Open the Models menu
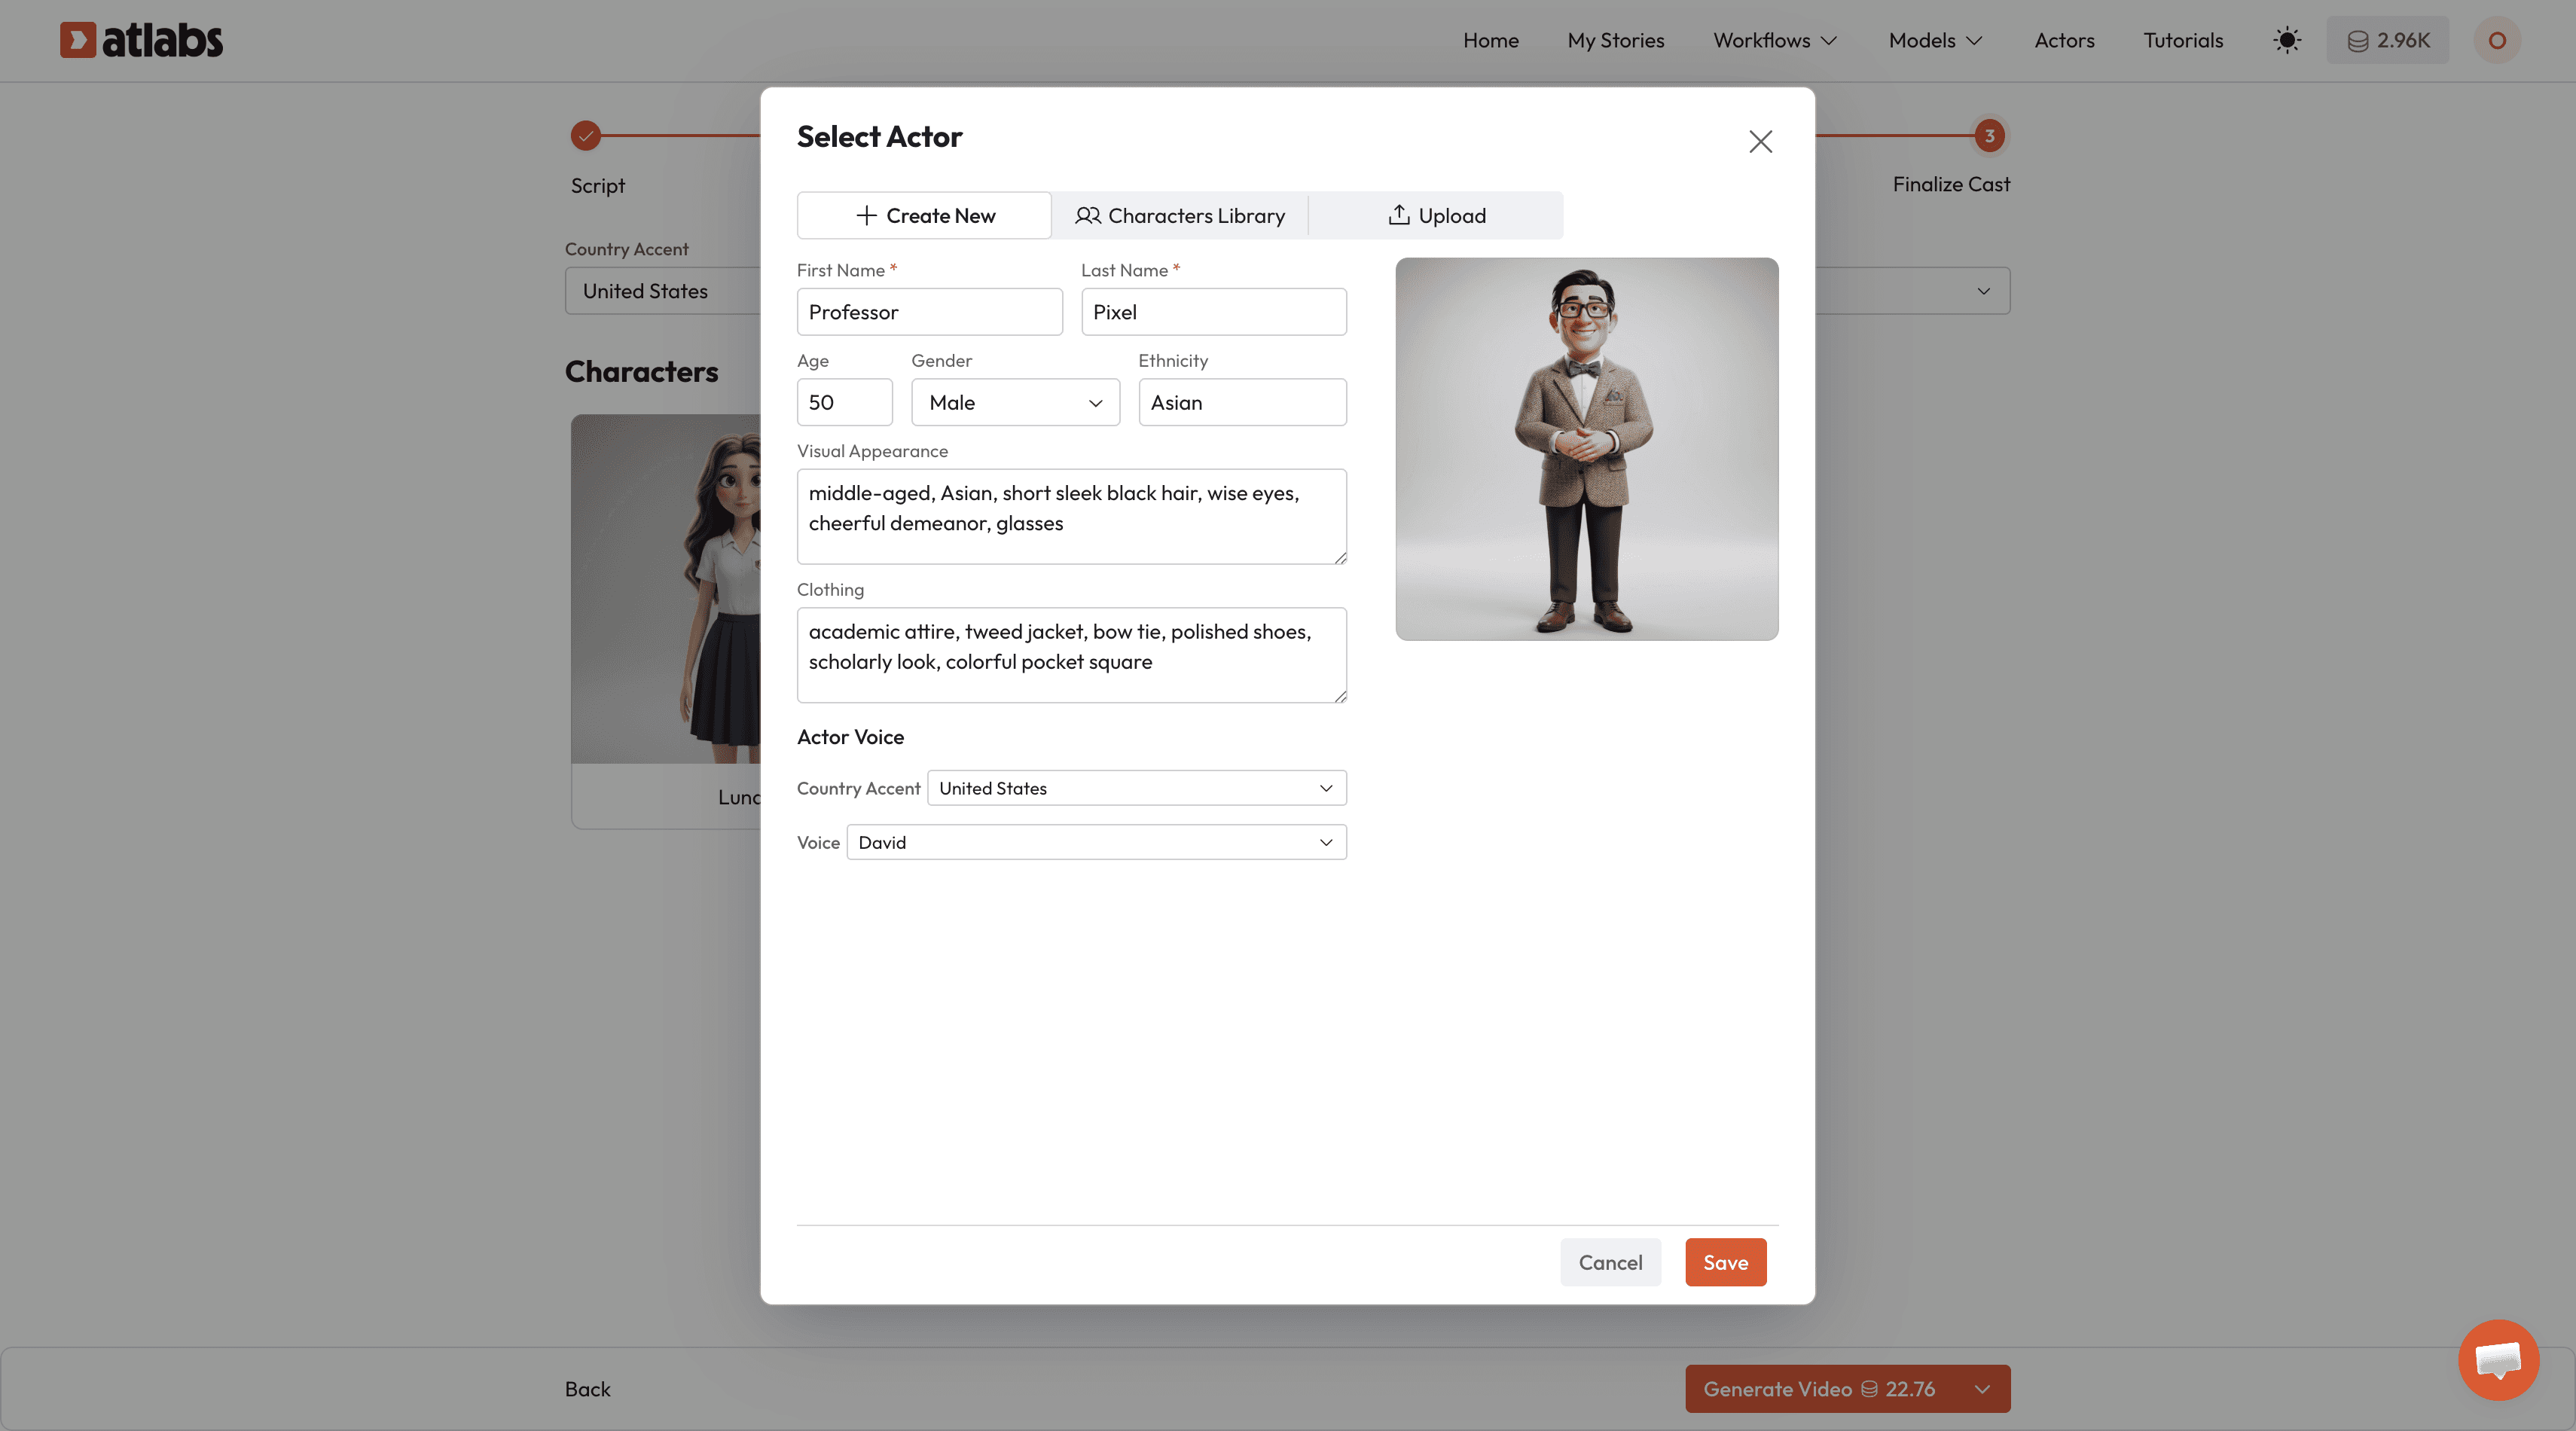This screenshot has width=2576, height=1431. pos(1934,40)
